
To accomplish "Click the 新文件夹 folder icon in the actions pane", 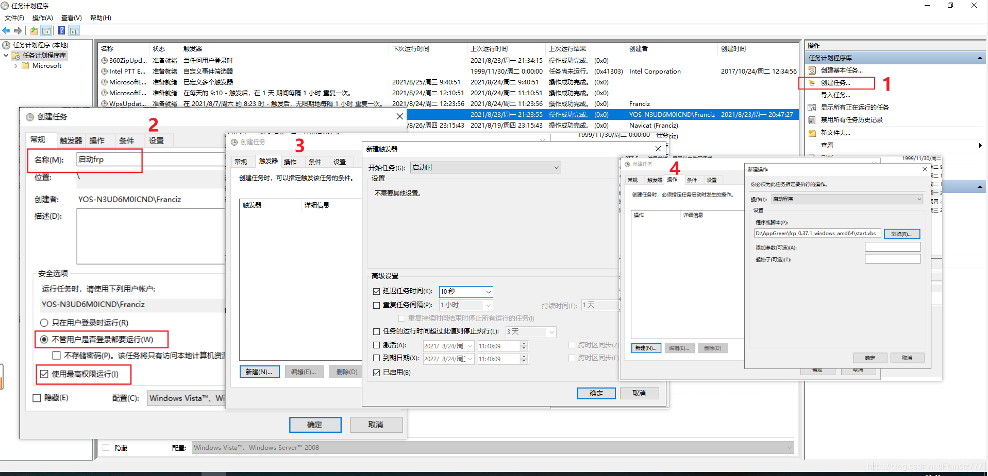I will pyautogui.click(x=812, y=133).
